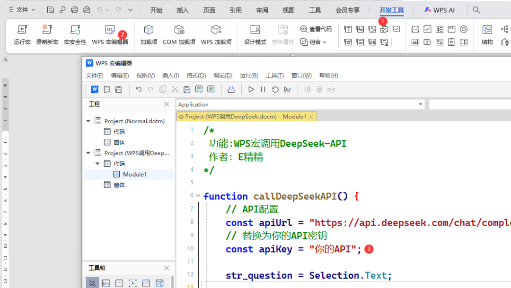Pause macro execution

pos(263,89)
